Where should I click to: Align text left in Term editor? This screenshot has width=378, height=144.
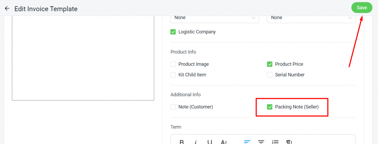[247, 142]
